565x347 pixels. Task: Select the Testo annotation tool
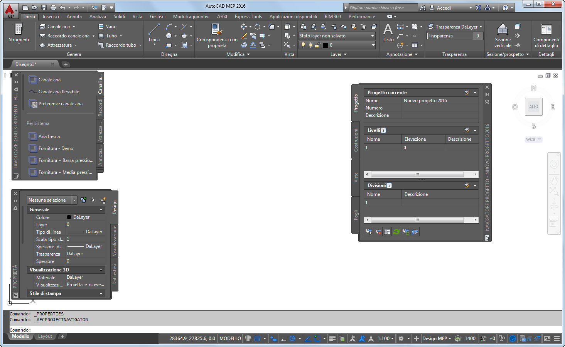[x=388, y=33]
